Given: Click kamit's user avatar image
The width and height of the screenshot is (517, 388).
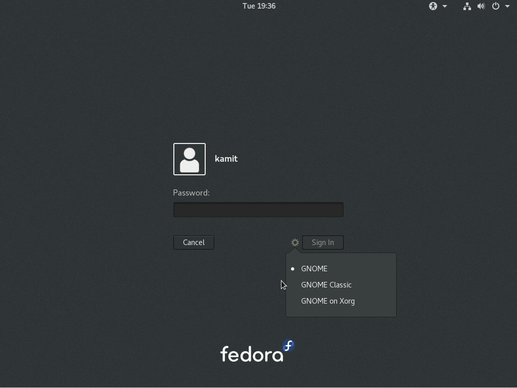Looking at the screenshot, I should tap(189, 159).
